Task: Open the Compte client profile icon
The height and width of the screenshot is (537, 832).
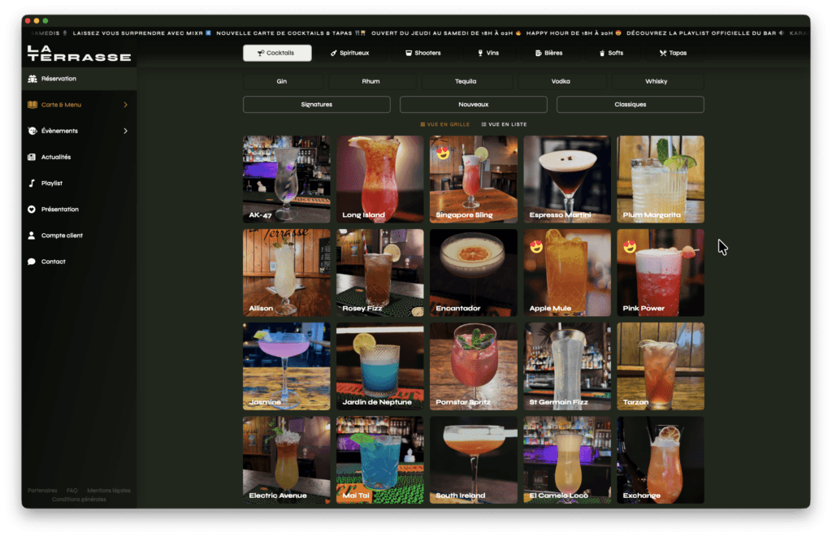Action: [x=30, y=235]
